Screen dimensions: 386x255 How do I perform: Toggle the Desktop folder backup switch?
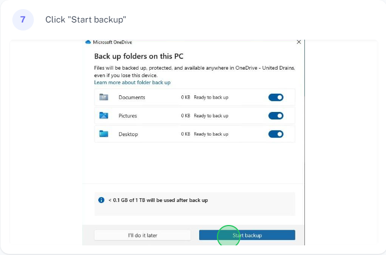(276, 134)
